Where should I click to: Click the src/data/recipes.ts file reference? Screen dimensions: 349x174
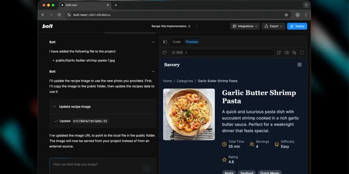tap(90, 121)
